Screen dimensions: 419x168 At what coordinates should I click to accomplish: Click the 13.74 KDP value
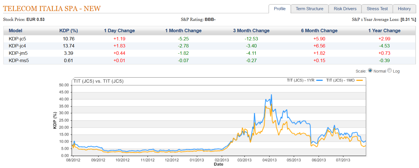tap(68, 46)
